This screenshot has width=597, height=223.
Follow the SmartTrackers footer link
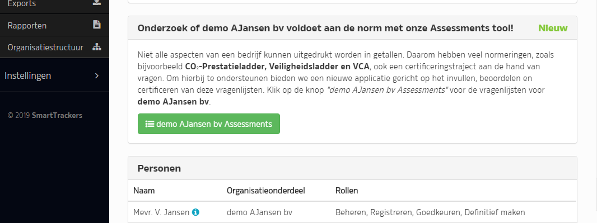coord(57,115)
